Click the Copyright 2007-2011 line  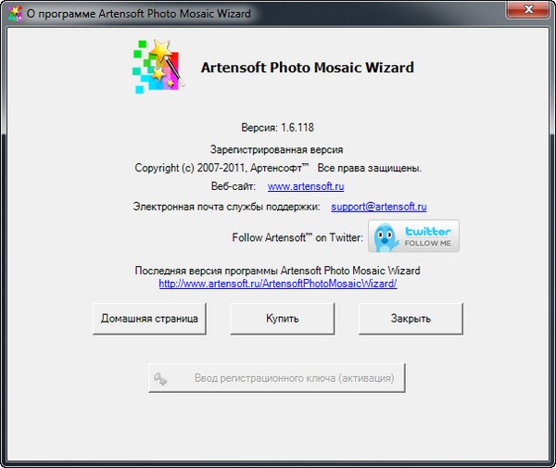278,168
